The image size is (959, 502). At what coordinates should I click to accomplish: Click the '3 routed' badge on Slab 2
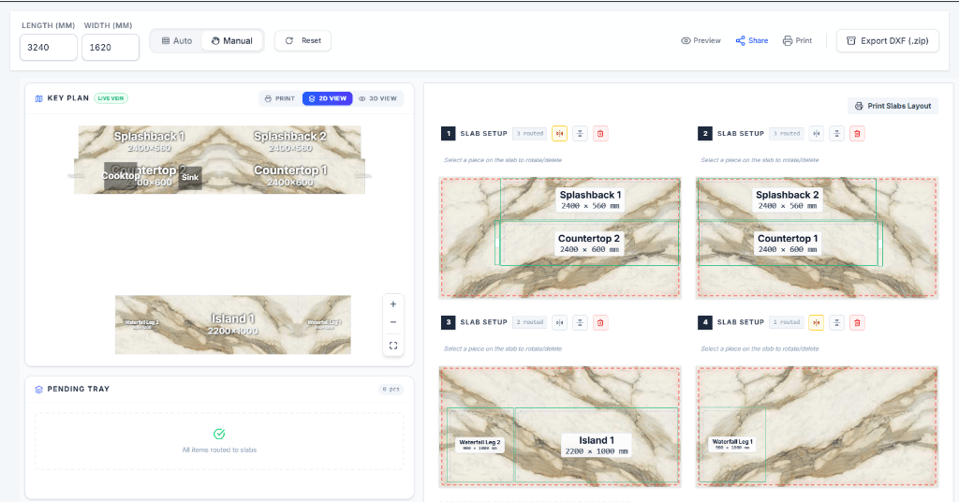(x=787, y=133)
